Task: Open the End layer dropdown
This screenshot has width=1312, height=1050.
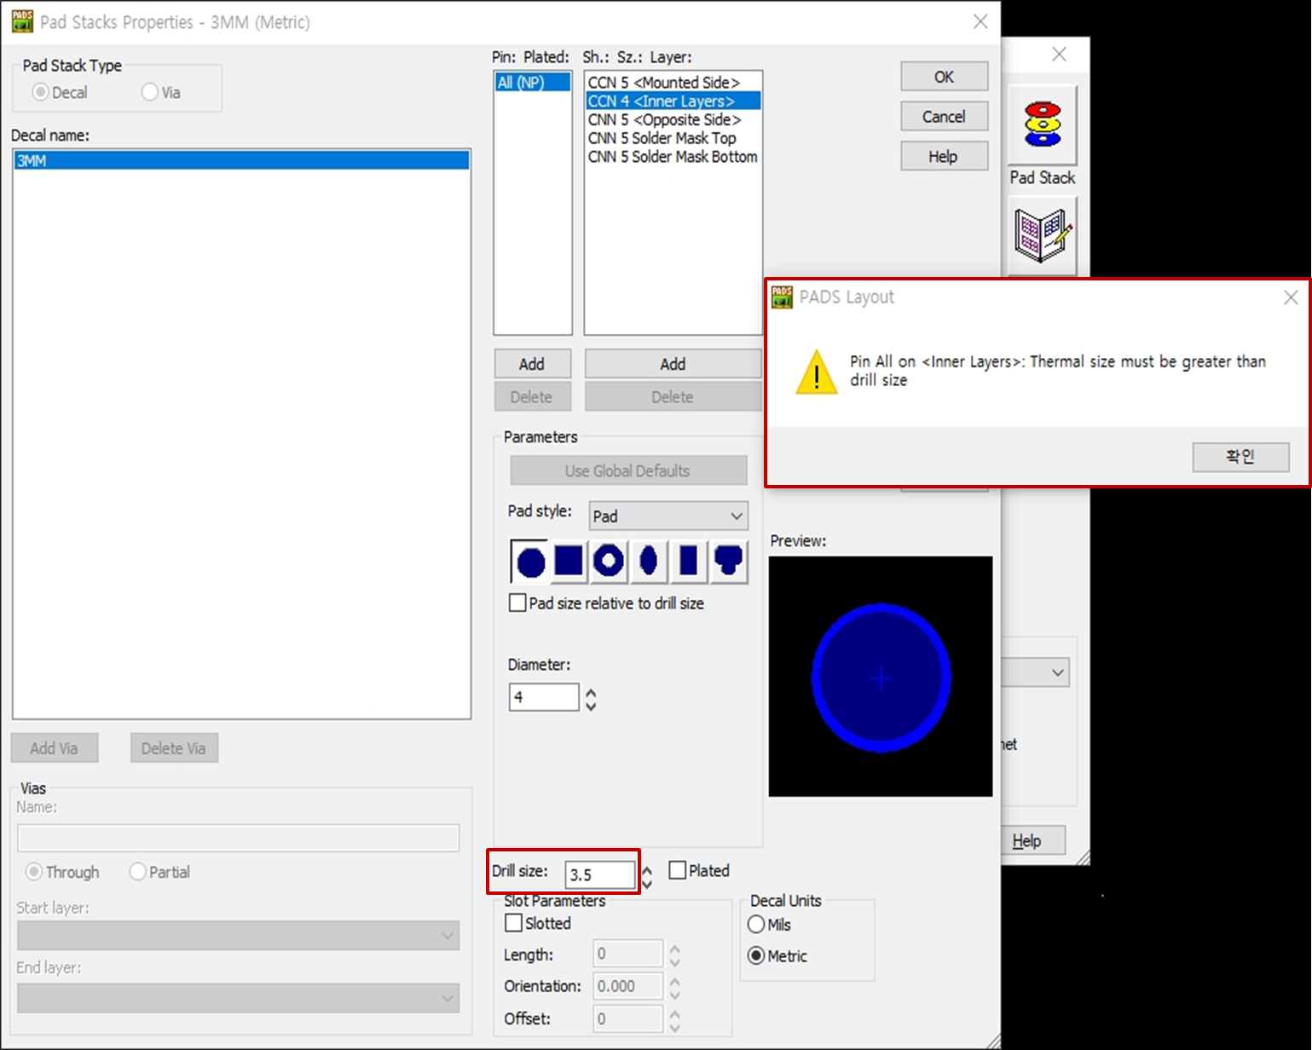Action: (238, 997)
